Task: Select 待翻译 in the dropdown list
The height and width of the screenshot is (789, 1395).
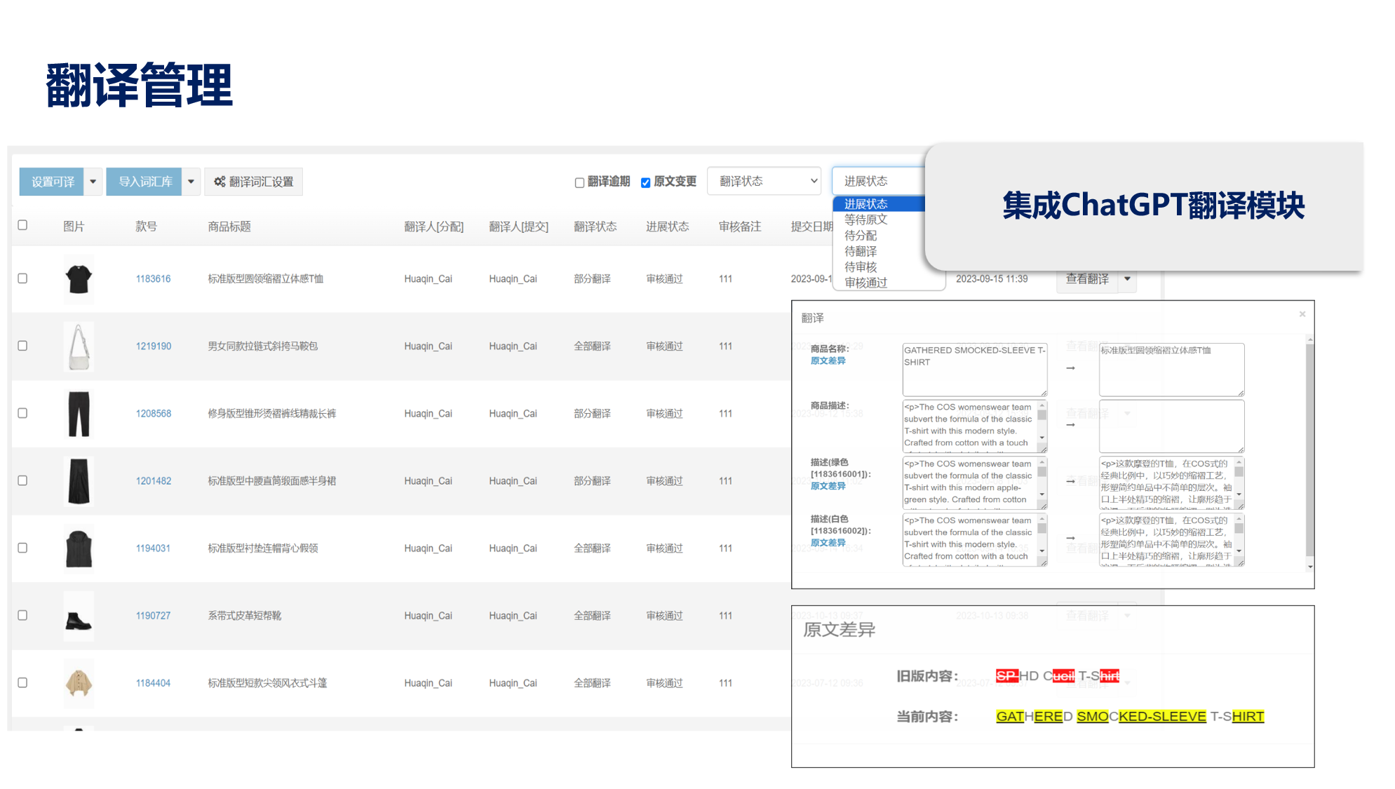Action: (x=860, y=251)
